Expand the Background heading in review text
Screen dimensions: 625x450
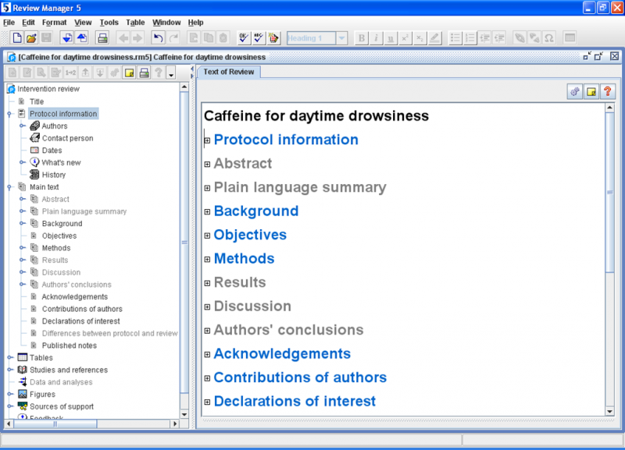click(x=208, y=212)
